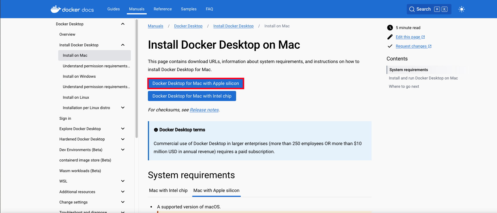Click the pencil icon beside Edit this page
This screenshot has height=213, width=497.
(x=390, y=37)
